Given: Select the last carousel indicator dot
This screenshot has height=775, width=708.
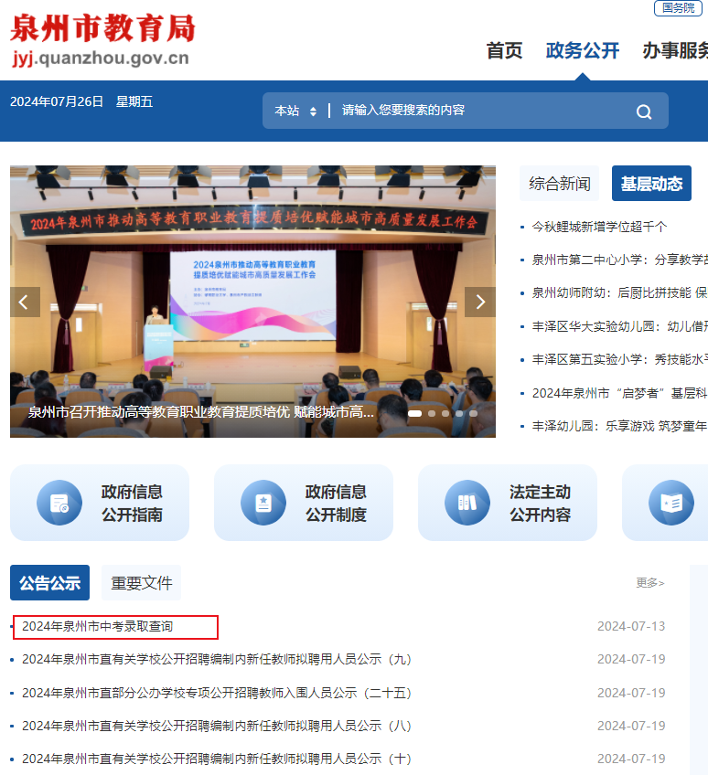Looking at the screenshot, I should (474, 414).
